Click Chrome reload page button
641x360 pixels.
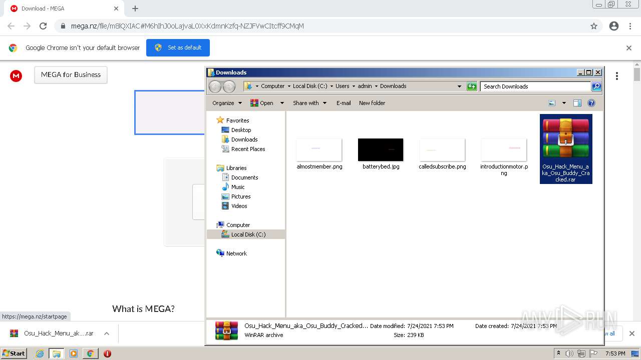[x=43, y=26]
